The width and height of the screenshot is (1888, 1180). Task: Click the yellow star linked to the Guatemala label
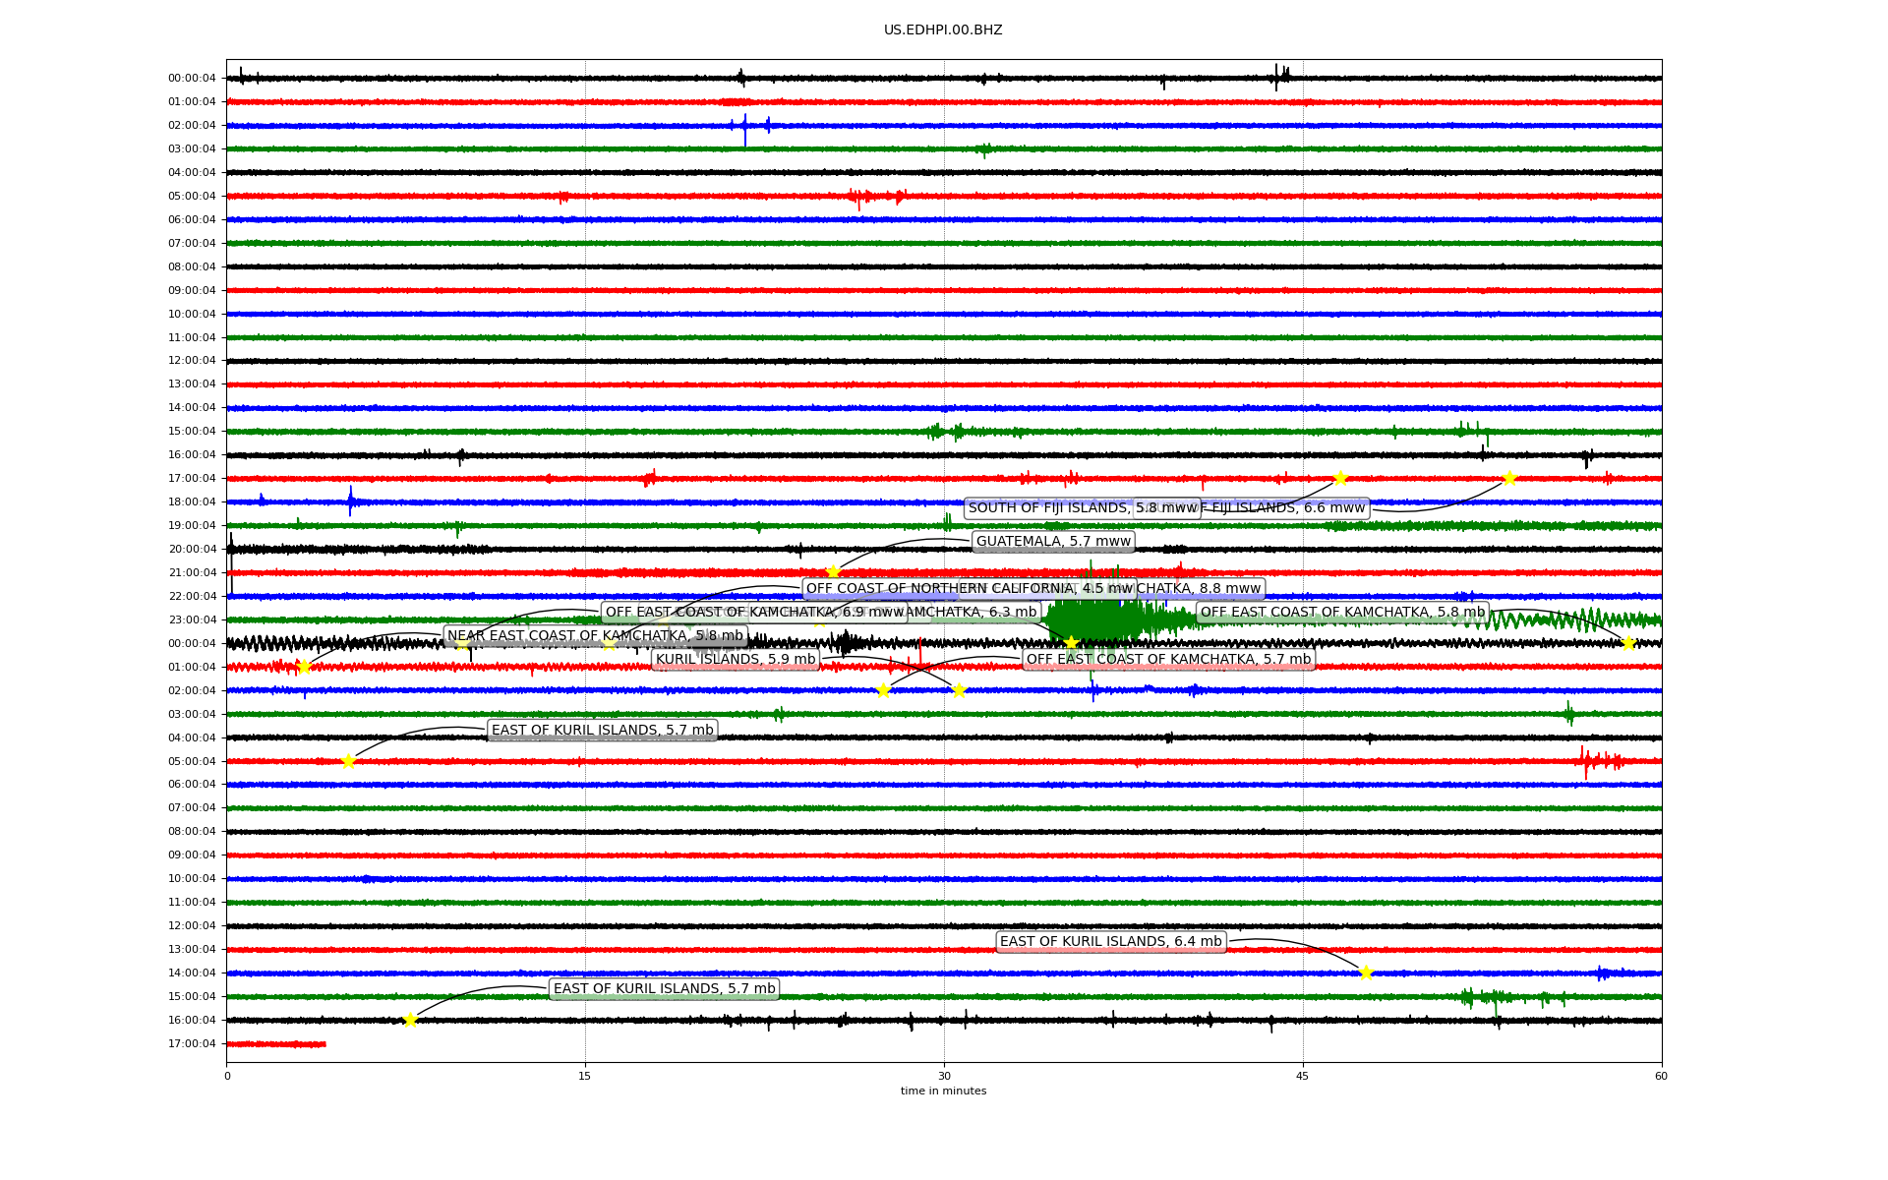tap(833, 572)
